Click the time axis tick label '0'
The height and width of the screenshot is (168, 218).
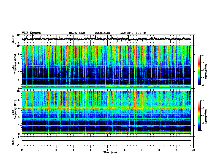pyautogui.click(x=22, y=150)
